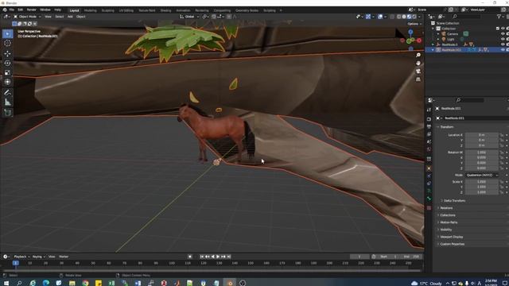Click the zoom view magnifier icon
The height and width of the screenshot is (286, 509).
pos(418,55)
